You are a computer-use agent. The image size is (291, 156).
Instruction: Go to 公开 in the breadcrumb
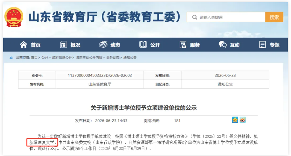tap(45, 57)
